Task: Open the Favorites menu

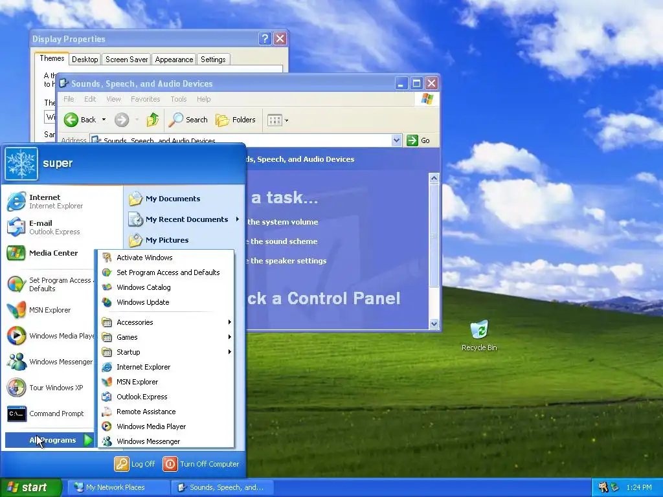Action: [146, 99]
